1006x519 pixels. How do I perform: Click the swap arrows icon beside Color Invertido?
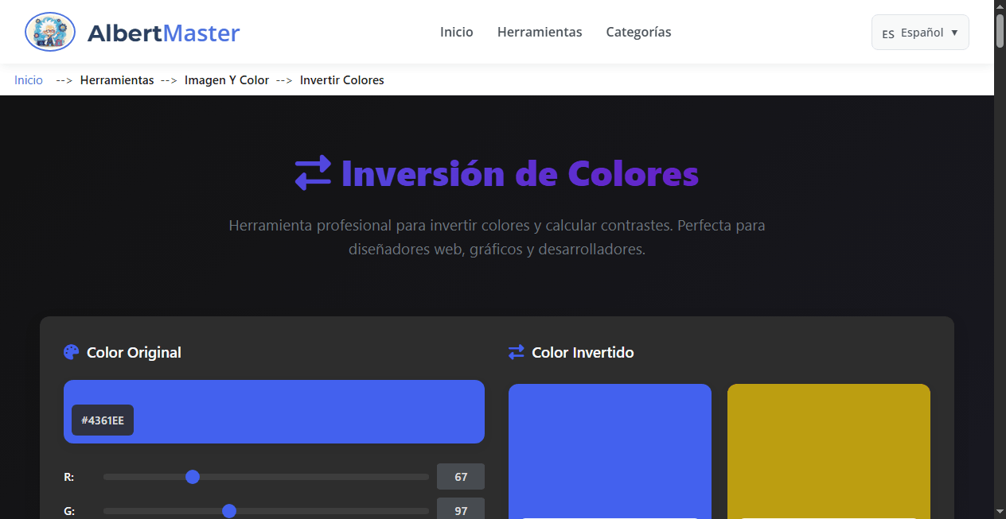[517, 352]
